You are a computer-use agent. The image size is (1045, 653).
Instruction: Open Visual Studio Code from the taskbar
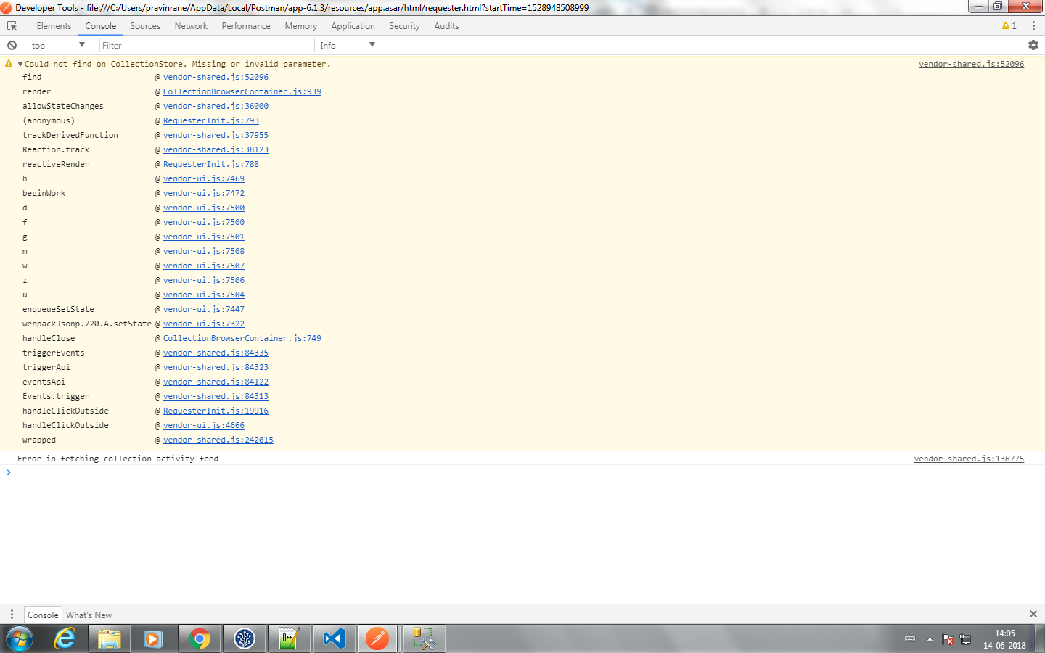click(x=334, y=638)
